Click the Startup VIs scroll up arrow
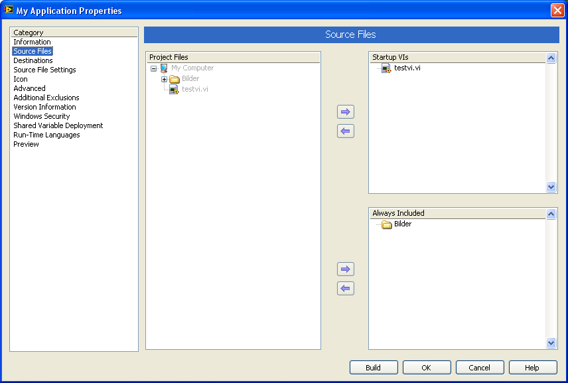The height and width of the screenshot is (383, 568). (x=551, y=58)
